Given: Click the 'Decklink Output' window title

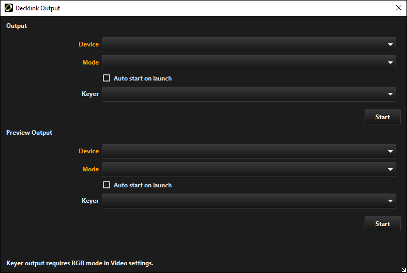Looking at the screenshot, I should 38,8.
